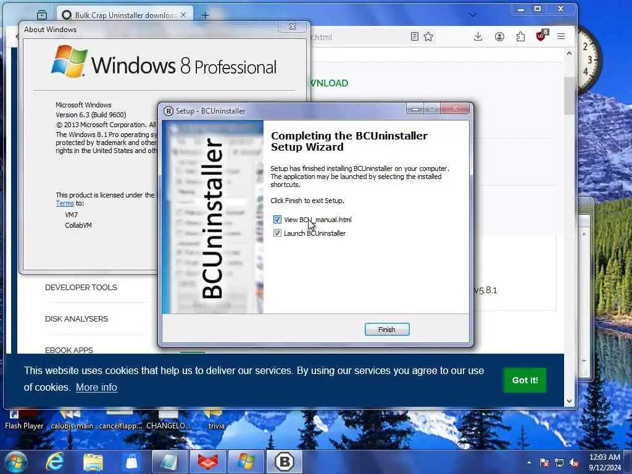Open the volume speaker tray icon
The height and width of the screenshot is (474, 632).
pos(574,463)
